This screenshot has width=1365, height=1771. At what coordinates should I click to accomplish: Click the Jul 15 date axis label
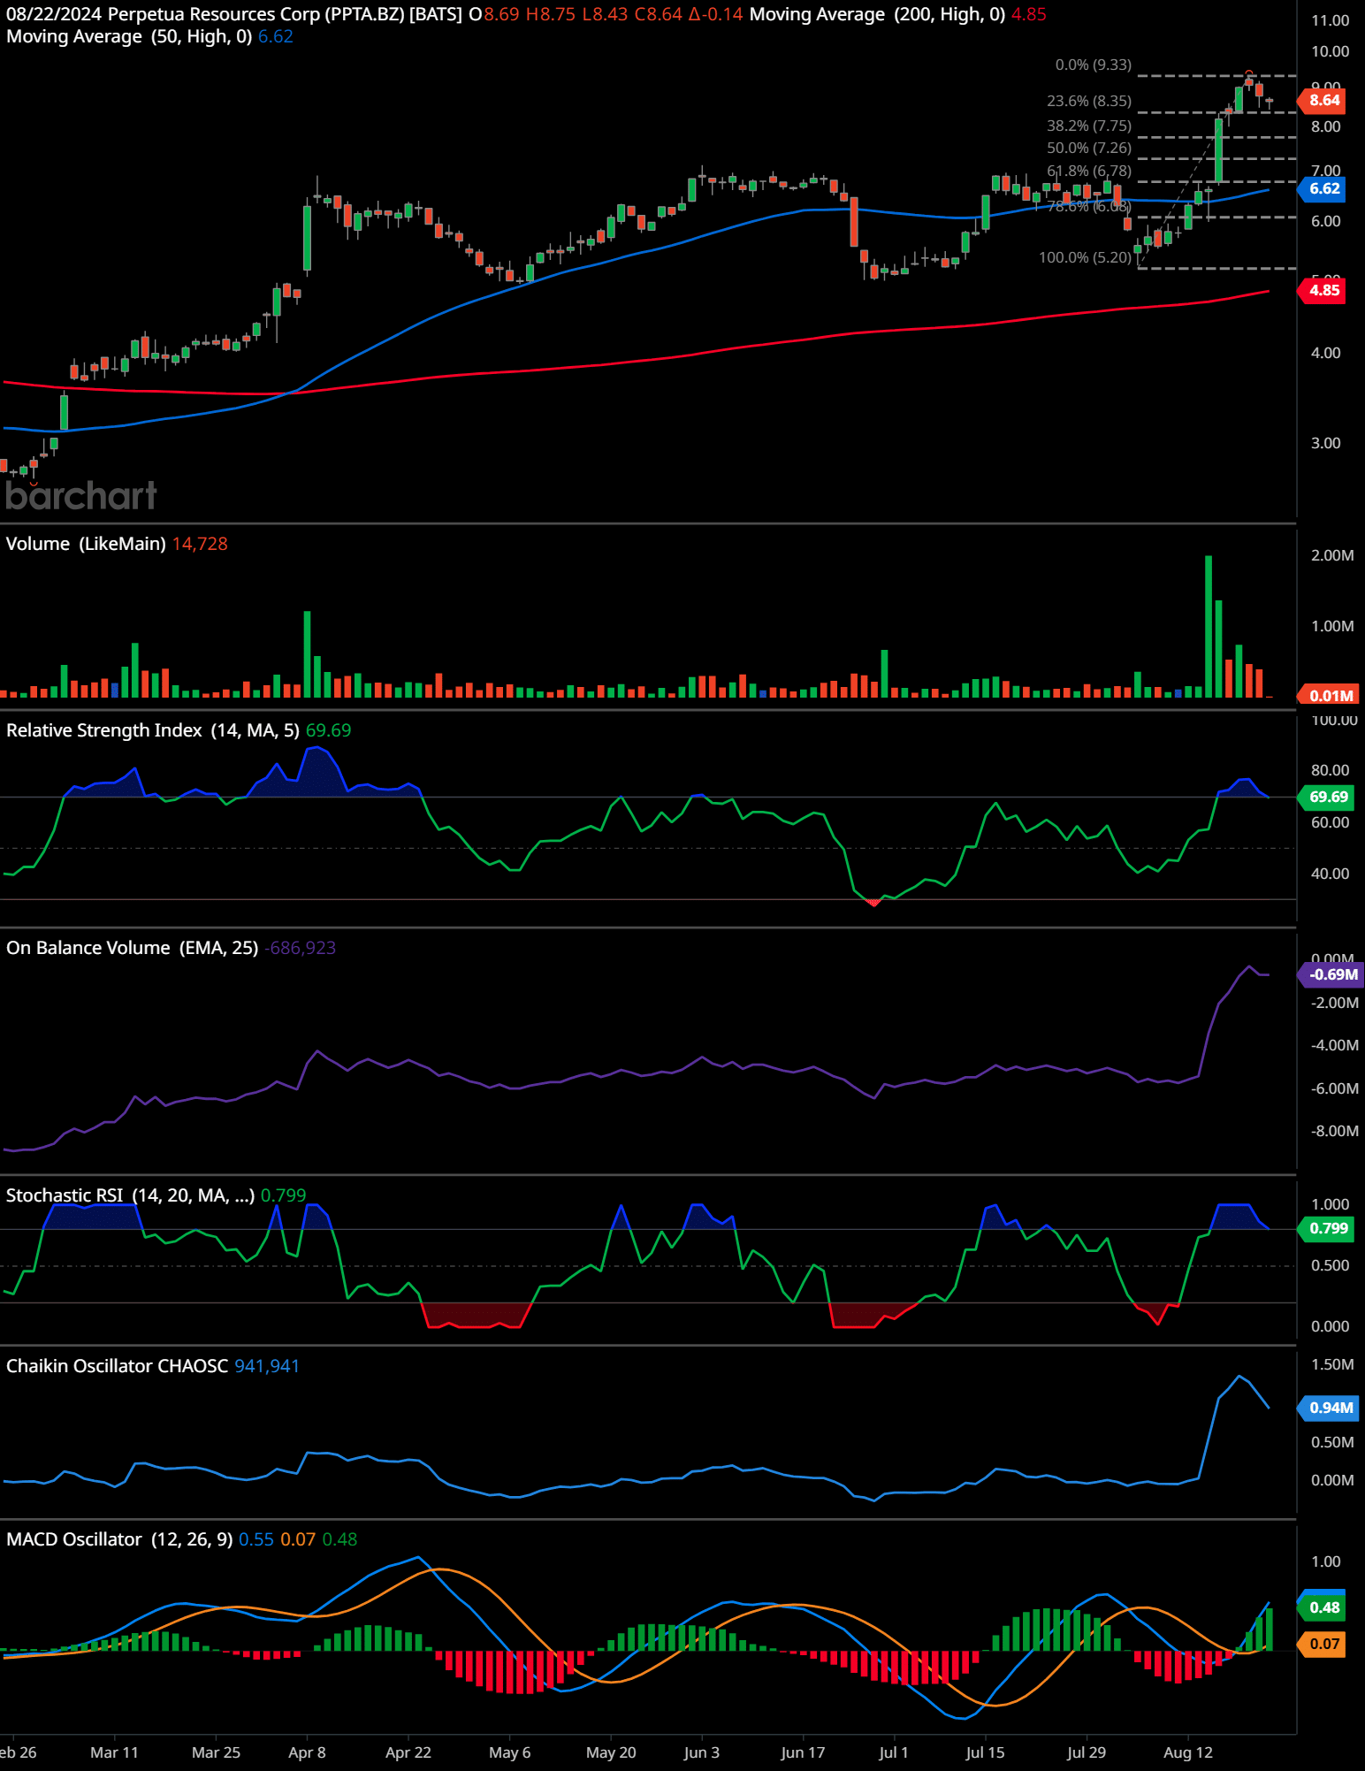(985, 1753)
